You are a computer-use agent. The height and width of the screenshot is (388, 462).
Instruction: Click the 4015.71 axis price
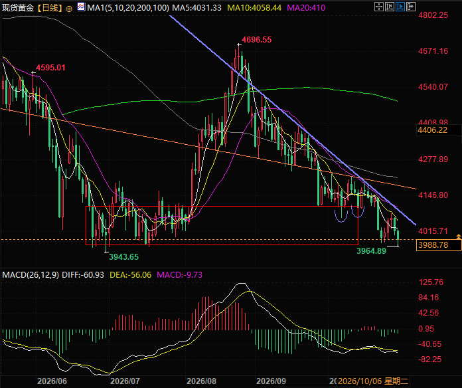(433, 231)
